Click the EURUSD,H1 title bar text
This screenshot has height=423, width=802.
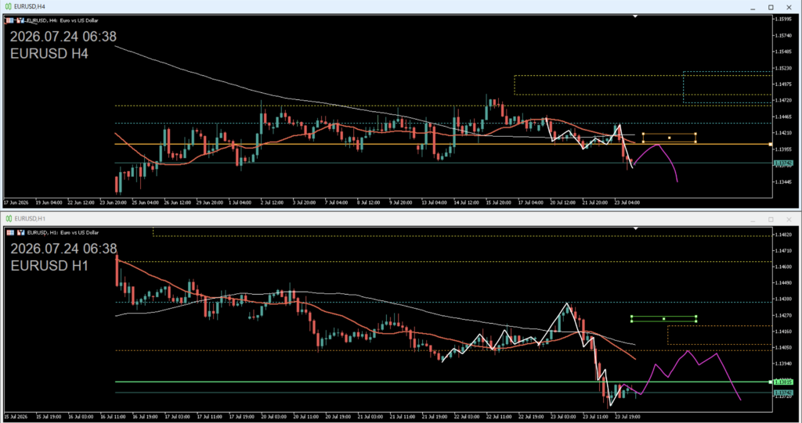tap(30, 219)
